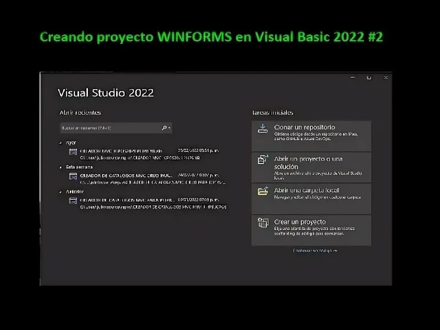Click the solution icon of the Anterior project
The height and width of the screenshot is (330, 440).
73,201
